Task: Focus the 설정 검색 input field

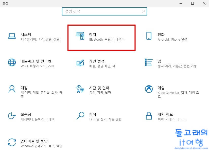Action: tap(104, 11)
